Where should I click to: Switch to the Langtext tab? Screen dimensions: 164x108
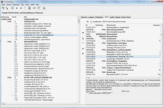pos(91,17)
